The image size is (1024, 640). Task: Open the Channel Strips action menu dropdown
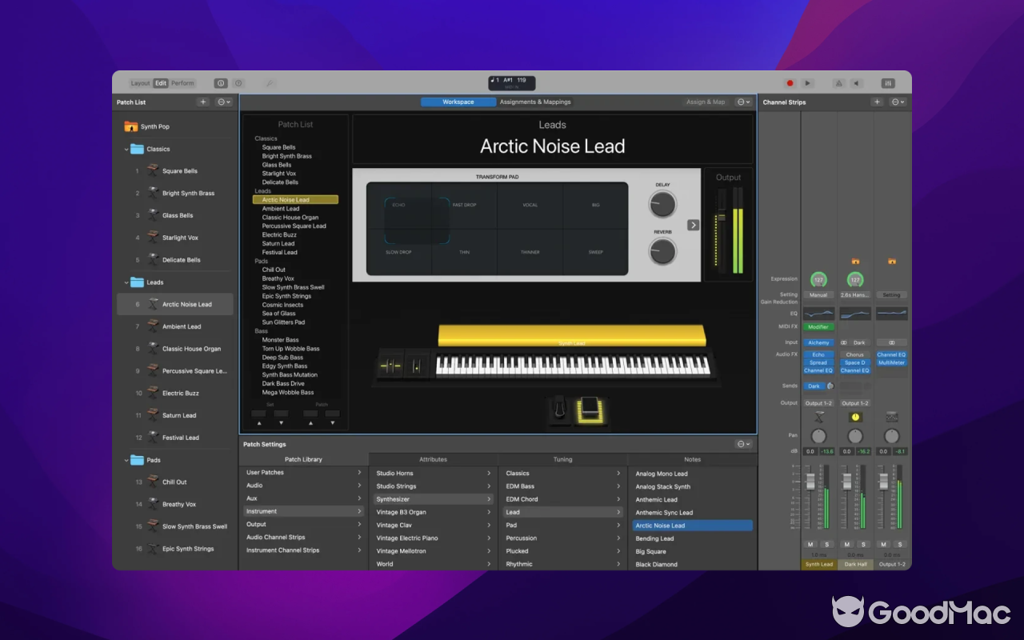(898, 102)
